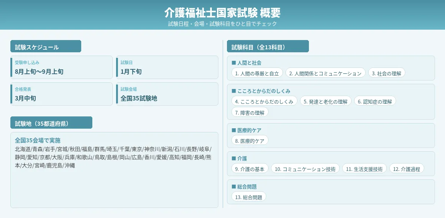Viewport: 445px width, 218px height.
Task: Click the 8月上旬〜9月上旬 date value
Action: pyautogui.click(x=39, y=72)
